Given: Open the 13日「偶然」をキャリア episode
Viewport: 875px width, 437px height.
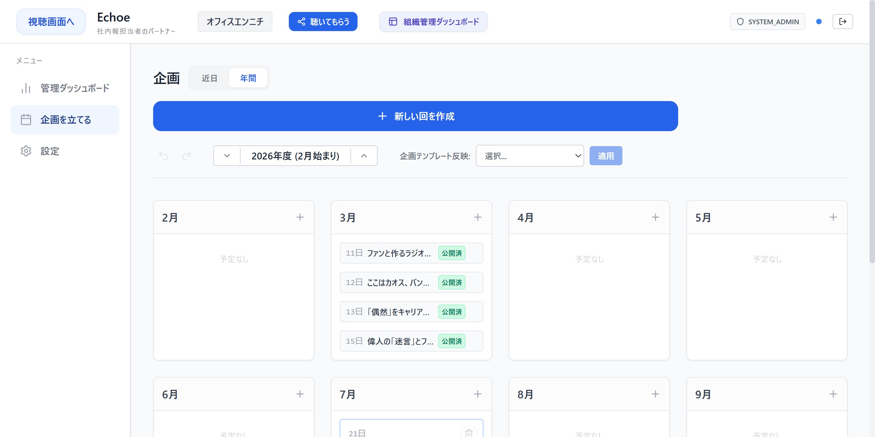Looking at the screenshot, I should pyautogui.click(x=411, y=312).
